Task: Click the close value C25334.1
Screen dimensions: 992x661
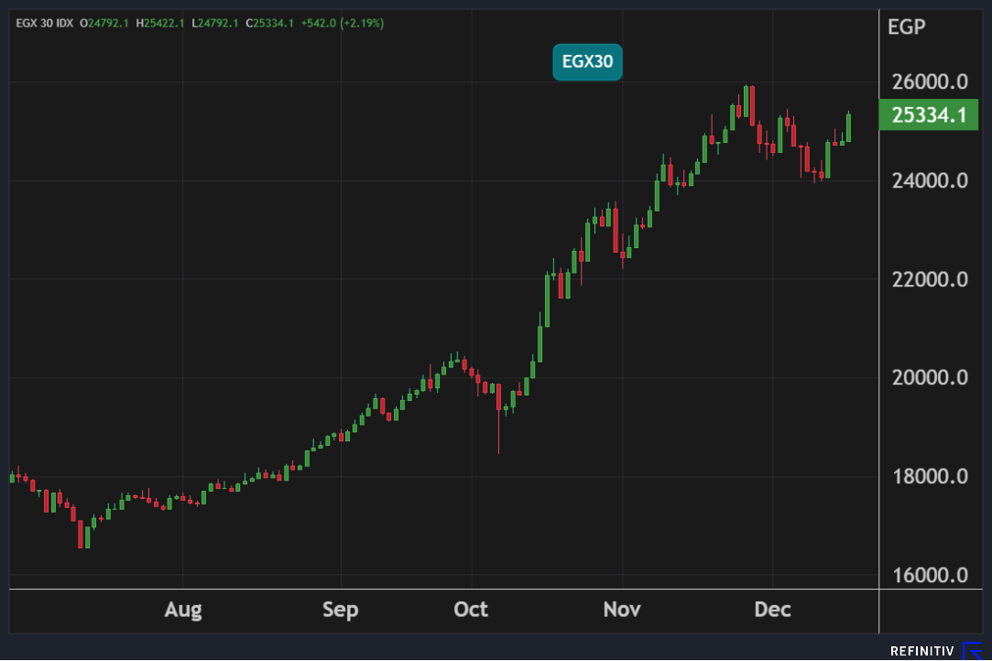Action: pos(270,23)
